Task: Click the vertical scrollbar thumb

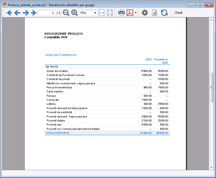Action: (x=211, y=88)
